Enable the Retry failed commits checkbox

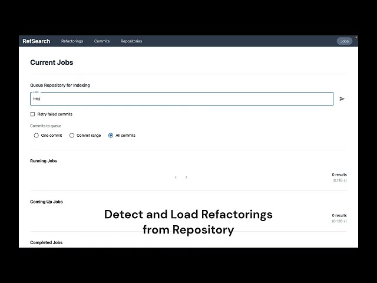[32, 114]
